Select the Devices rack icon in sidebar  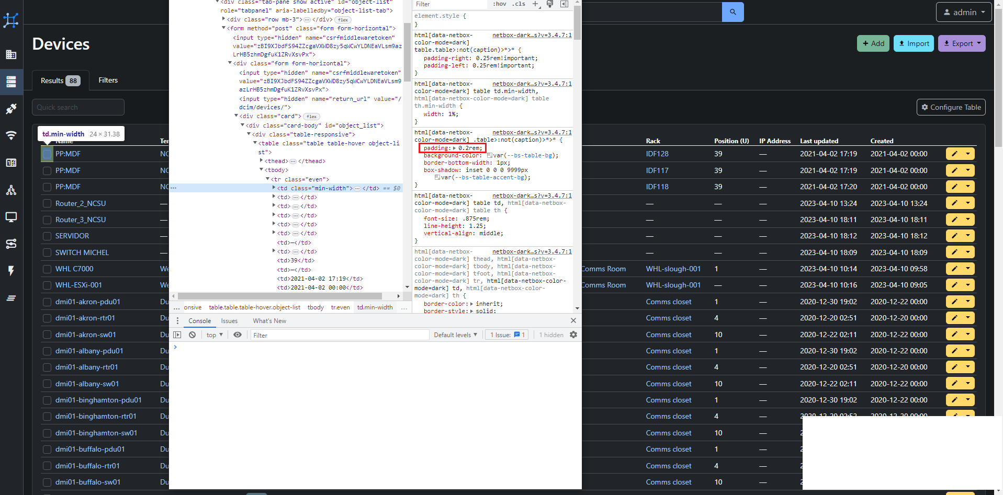pyautogui.click(x=11, y=82)
